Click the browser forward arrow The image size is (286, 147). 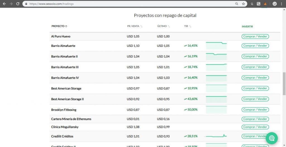pyautogui.click(x=11, y=4)
